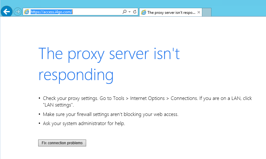Click the Internet Explorer page icon beside the URL
The height and width of the screenshot is (159, 266).
[x=27, y=12]
